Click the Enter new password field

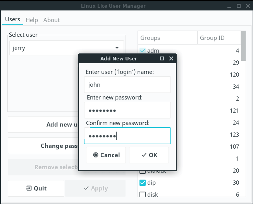[127, 110]
